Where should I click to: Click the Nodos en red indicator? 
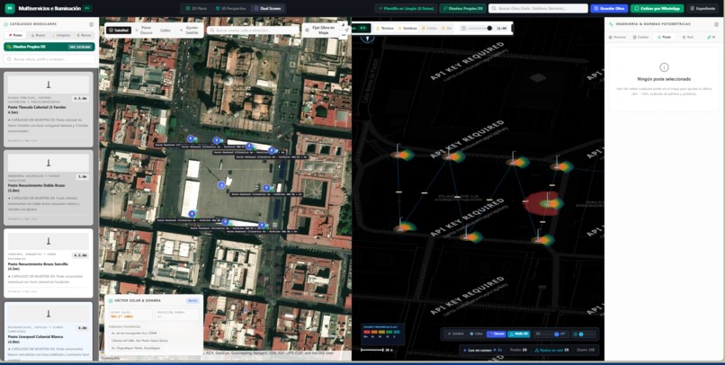coord(553,350)
